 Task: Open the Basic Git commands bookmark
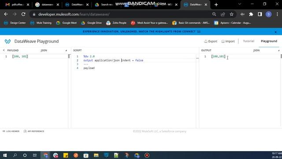pos(191,23)
